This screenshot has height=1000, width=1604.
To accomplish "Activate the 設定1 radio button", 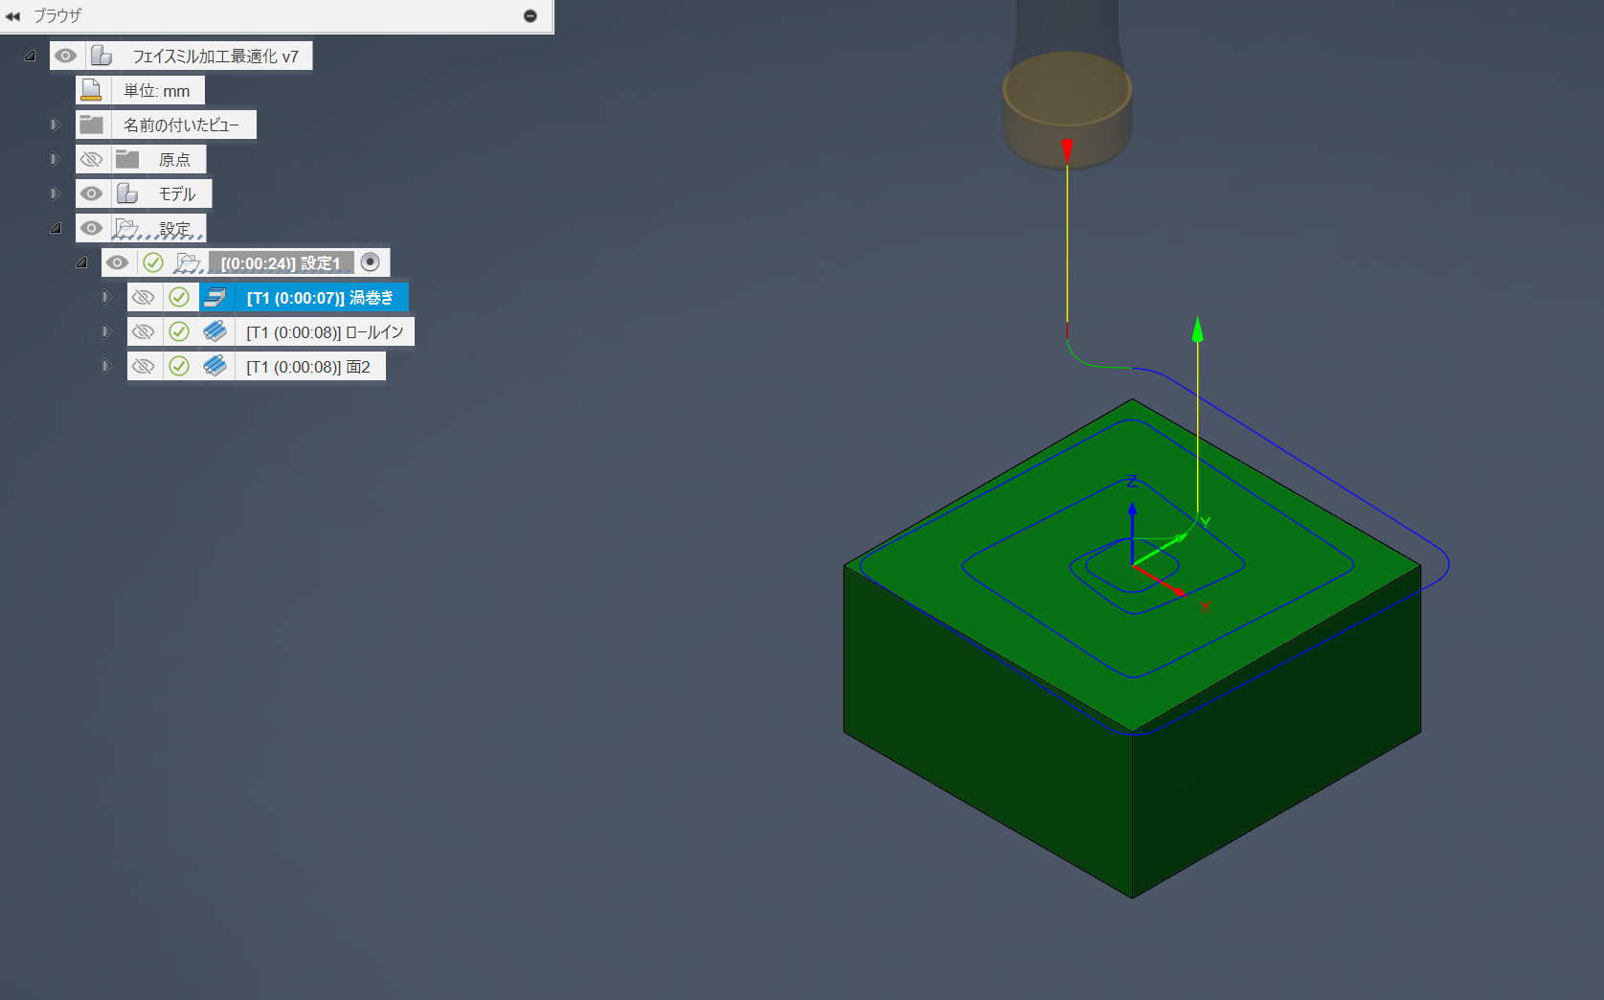I will [x=372, y=261].
